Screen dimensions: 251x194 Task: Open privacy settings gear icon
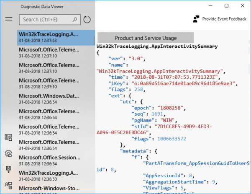pos(8,153)
